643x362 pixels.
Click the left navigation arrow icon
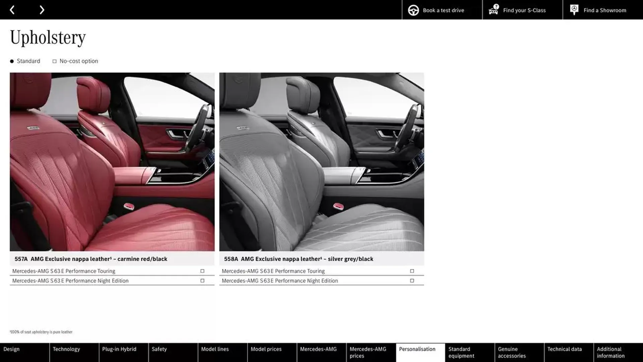(x=12, y=10)
